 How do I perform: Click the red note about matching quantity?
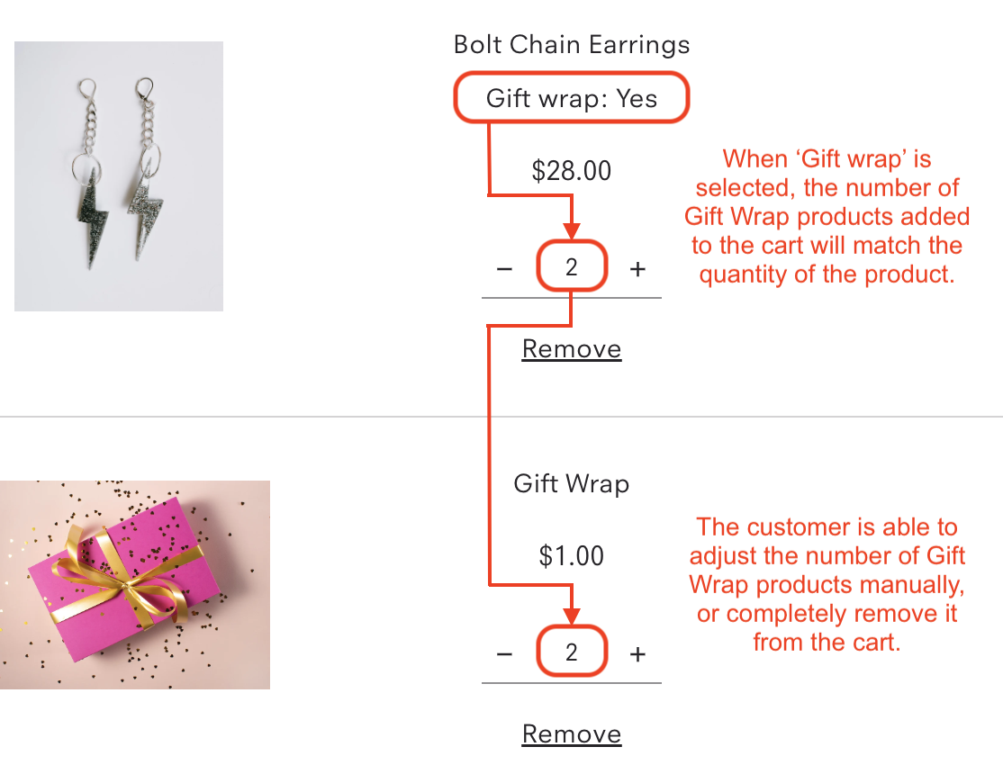[x=827, y=217]
